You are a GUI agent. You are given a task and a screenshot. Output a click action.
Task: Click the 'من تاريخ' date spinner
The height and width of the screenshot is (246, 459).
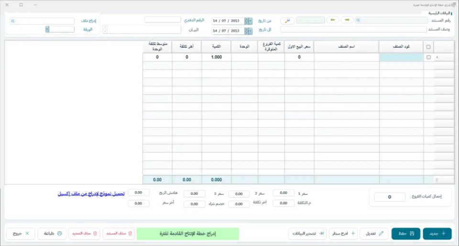pos(247,21)
